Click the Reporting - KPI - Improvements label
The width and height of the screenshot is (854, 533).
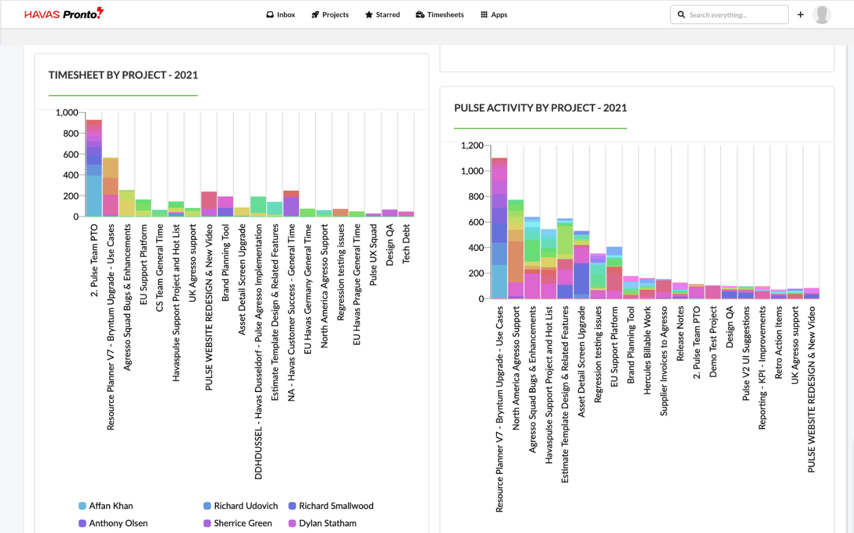click(762, 368)
